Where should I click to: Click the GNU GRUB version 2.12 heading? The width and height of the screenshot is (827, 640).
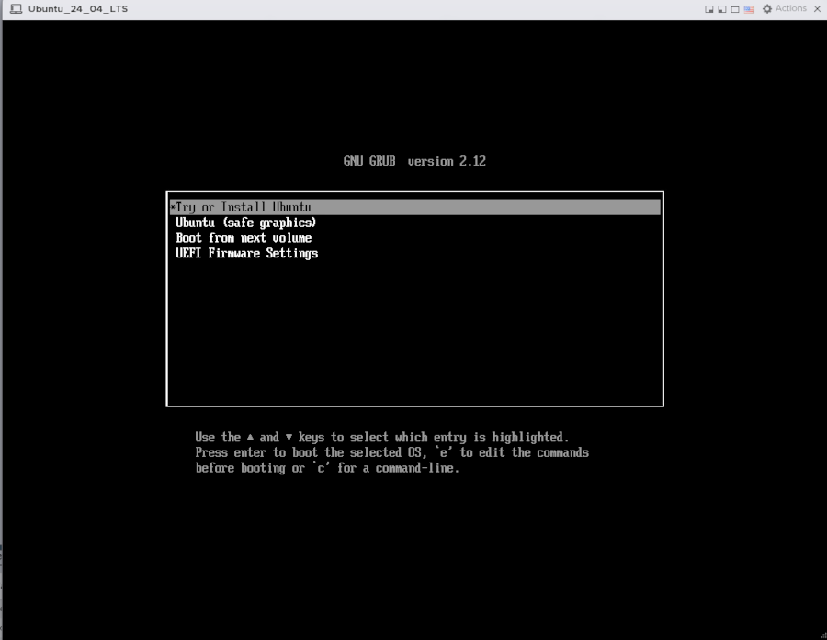pos(413,161)
